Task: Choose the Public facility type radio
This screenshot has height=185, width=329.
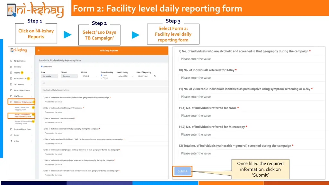Action: [x=102, y=75]
